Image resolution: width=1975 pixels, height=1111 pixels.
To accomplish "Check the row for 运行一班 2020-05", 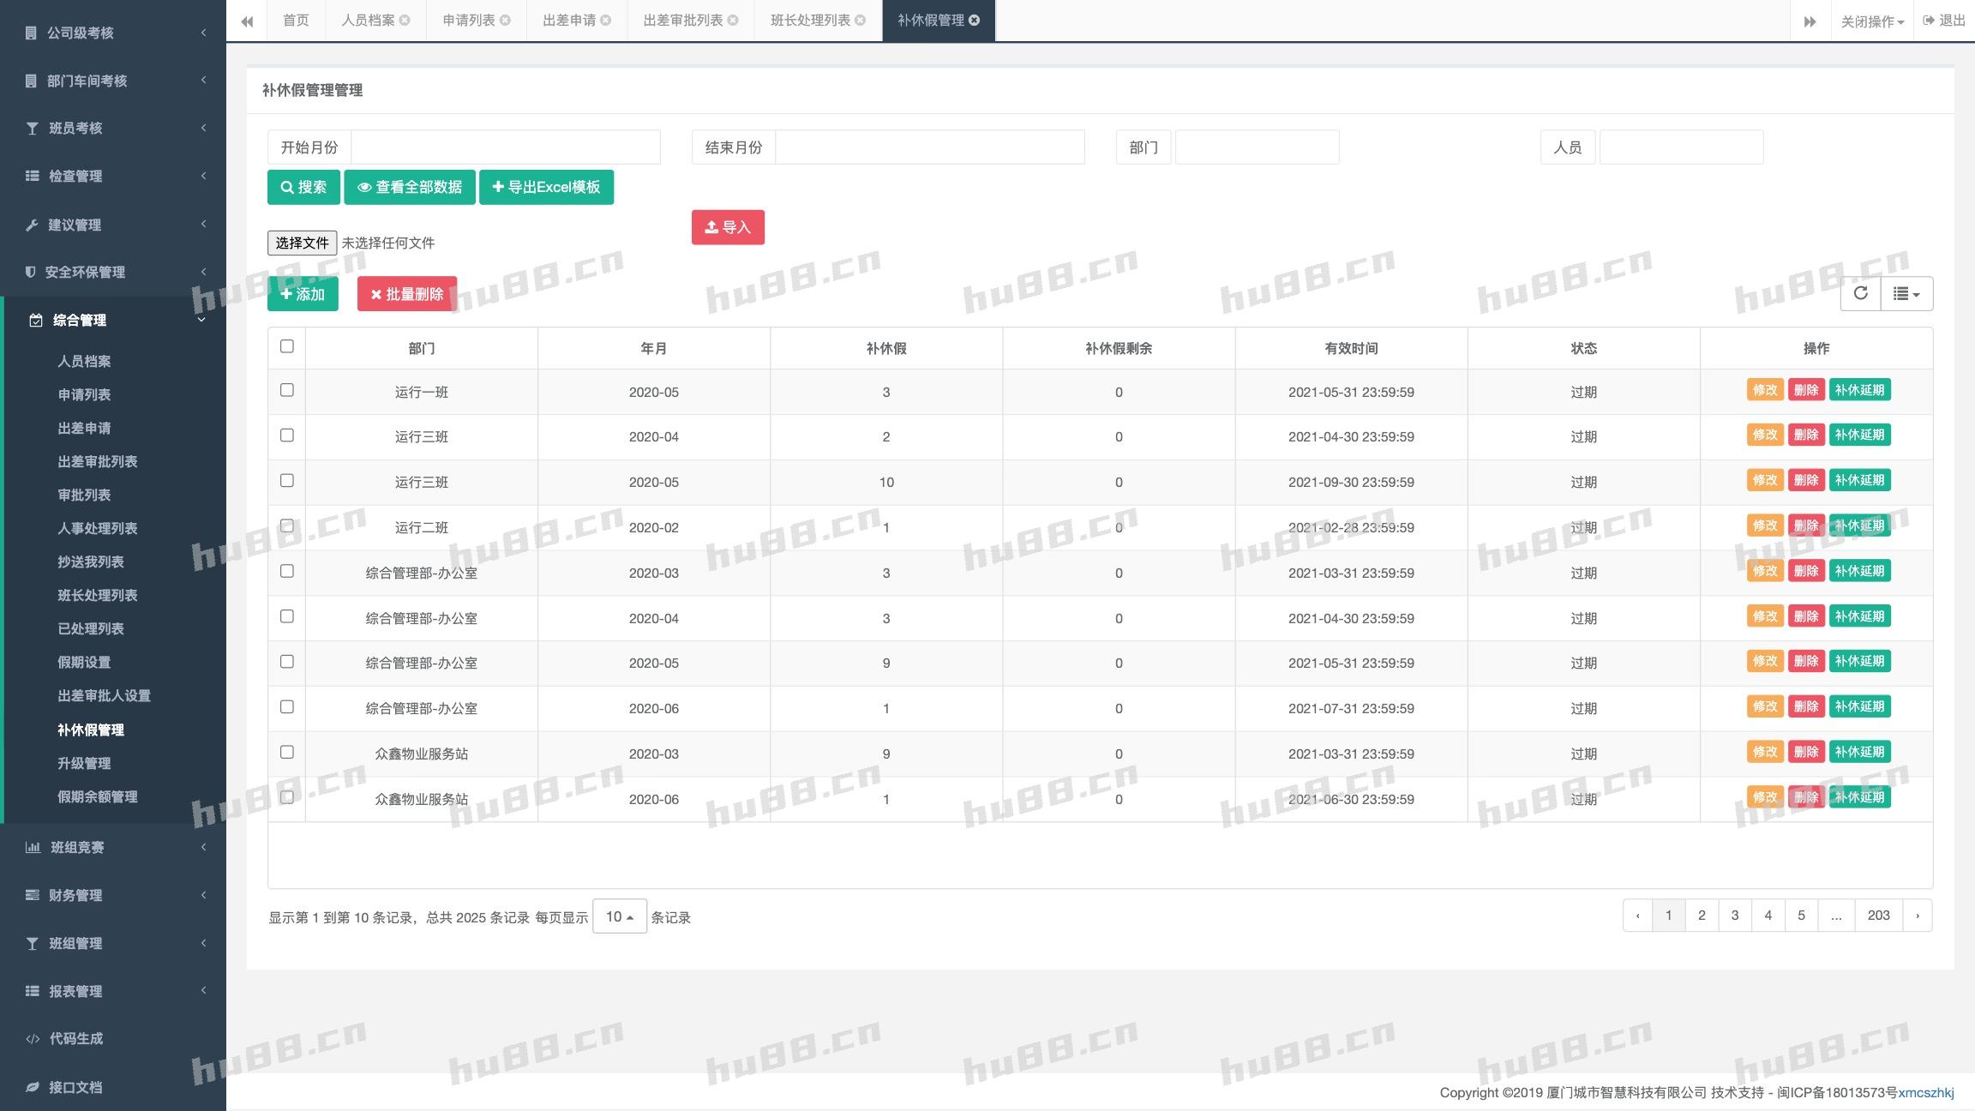I will click(x=287, y=390).
